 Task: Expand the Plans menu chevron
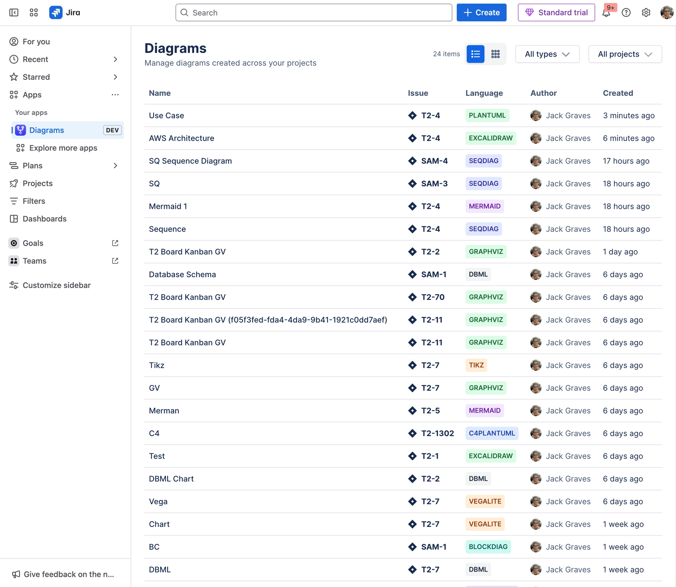(x=115, y=166)
